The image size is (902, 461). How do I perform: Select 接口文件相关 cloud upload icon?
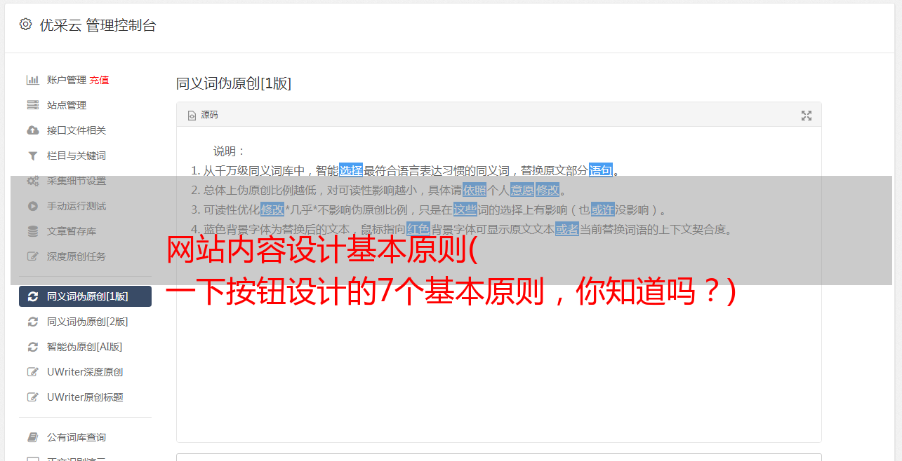coord(32,130)
